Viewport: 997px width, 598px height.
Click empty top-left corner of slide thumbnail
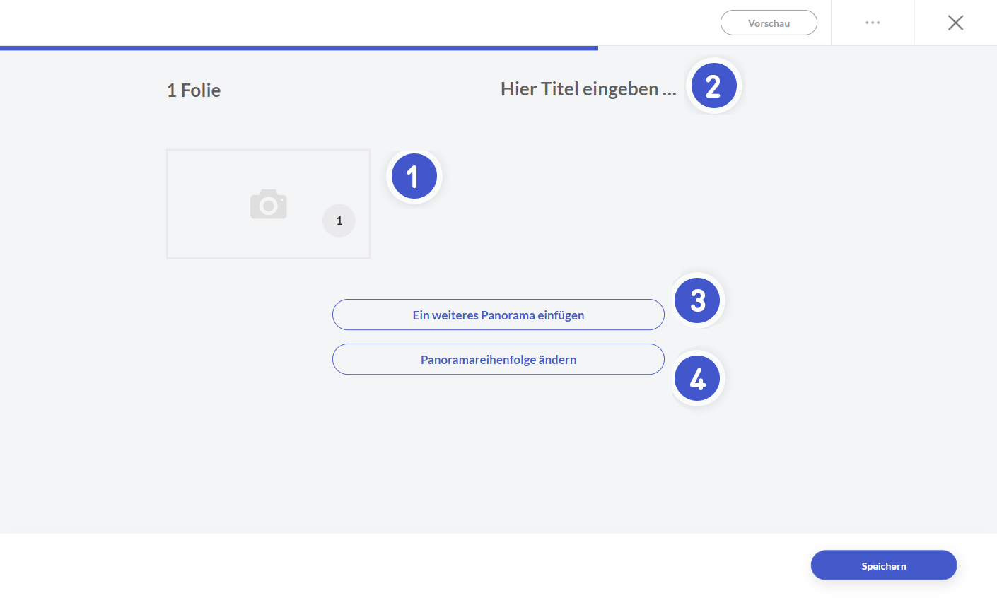(181, 161)
